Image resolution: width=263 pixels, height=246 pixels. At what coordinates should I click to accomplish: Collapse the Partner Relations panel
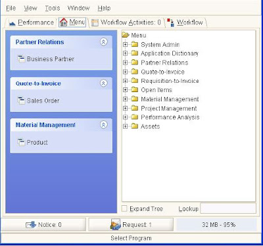pos(104,41)
